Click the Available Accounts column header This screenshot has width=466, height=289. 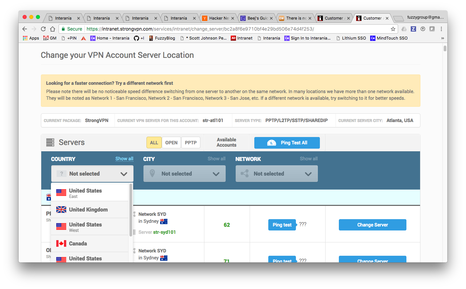click(226, 142)
